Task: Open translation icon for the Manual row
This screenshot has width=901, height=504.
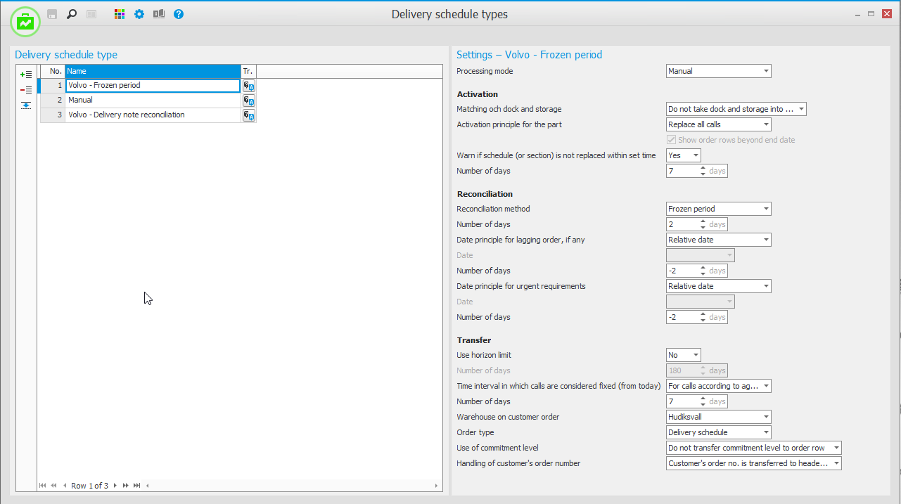Action: (249, 101)
